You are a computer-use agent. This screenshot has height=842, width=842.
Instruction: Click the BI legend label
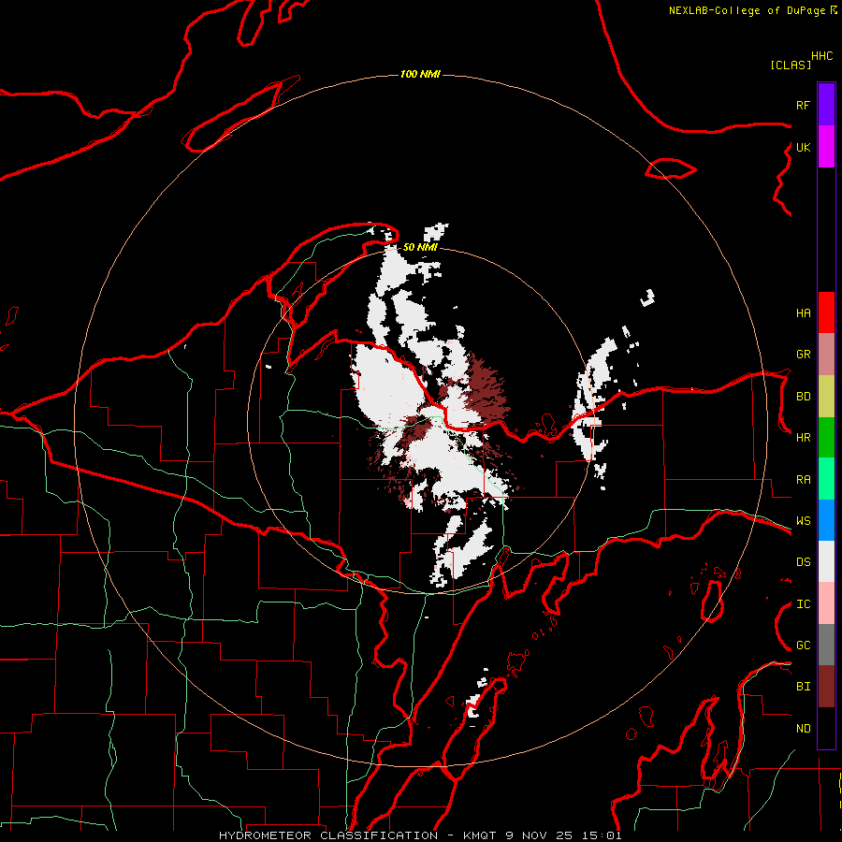[803, 687]
